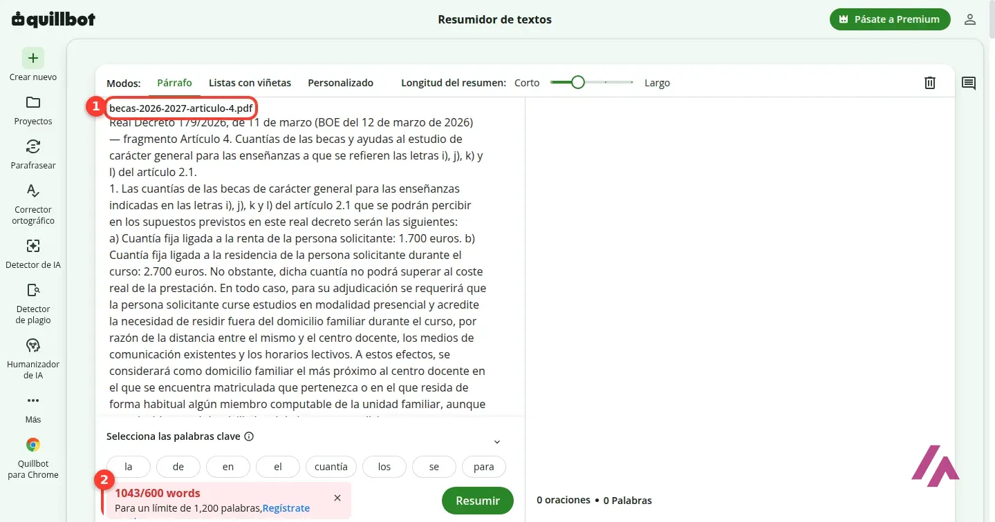
Task: Open Corrector ortográfico tool
Action: point(33,203)
